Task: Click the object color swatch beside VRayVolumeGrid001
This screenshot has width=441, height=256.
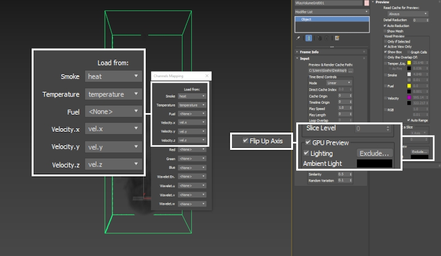Action: point(367,3)
